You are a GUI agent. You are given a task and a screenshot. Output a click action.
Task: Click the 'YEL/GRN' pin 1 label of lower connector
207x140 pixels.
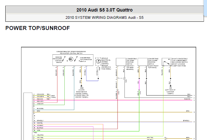coord(40,135)
